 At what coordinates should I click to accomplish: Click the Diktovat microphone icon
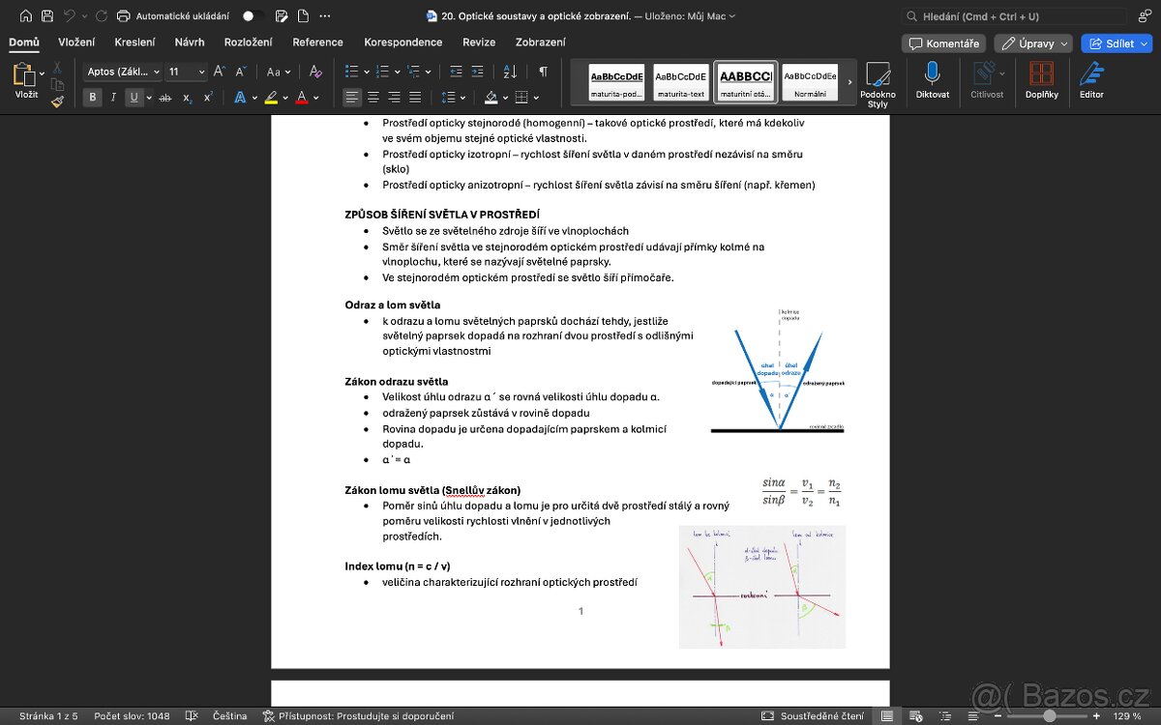pos(932,74)
